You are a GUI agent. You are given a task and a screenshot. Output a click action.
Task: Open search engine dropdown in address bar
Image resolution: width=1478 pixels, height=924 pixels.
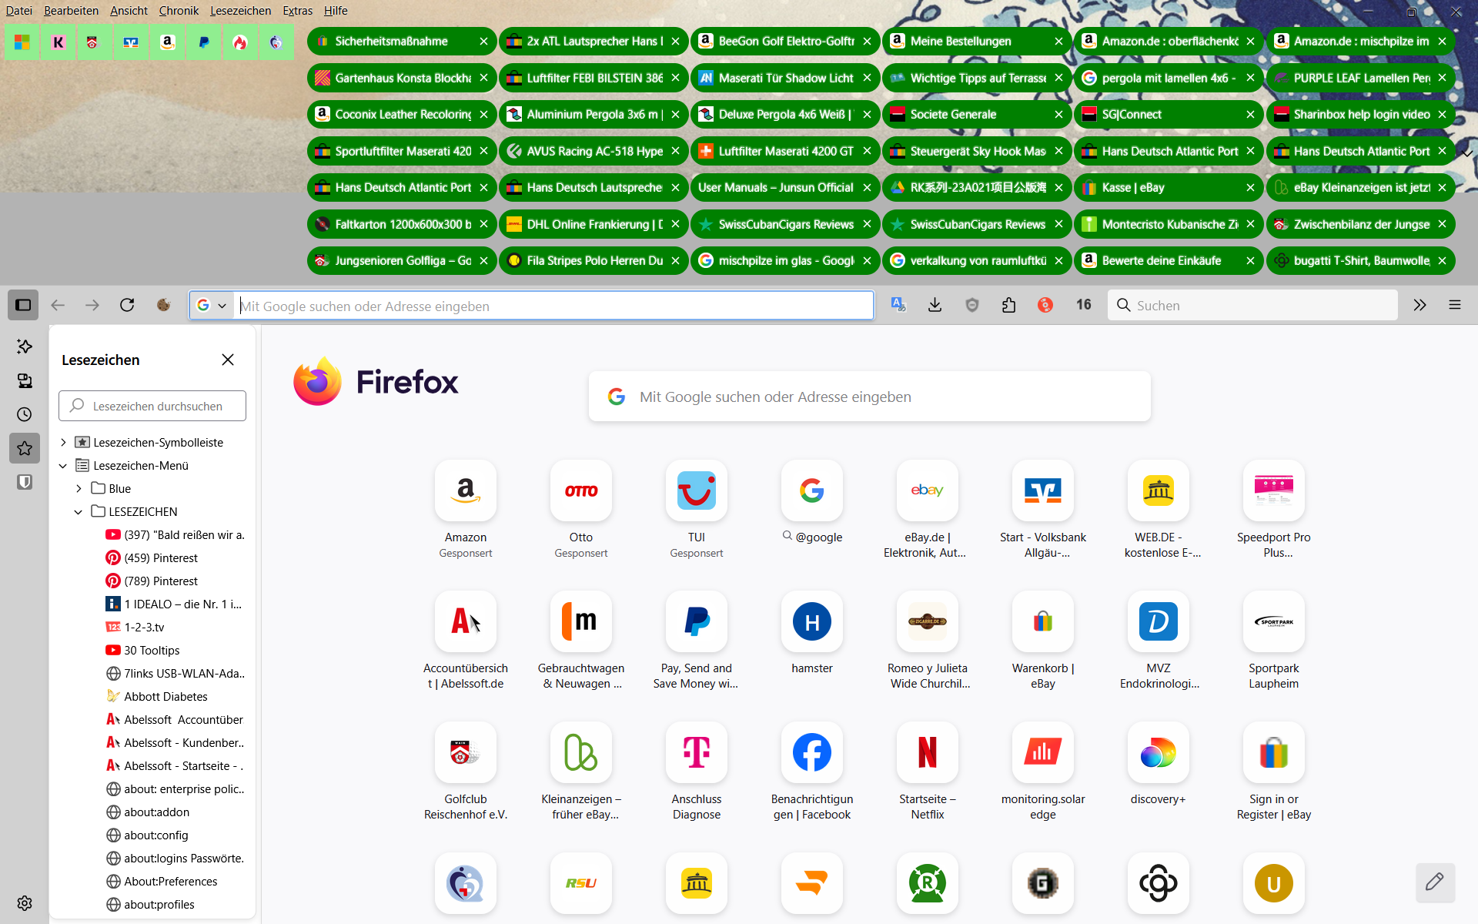[x=212, y=306]
